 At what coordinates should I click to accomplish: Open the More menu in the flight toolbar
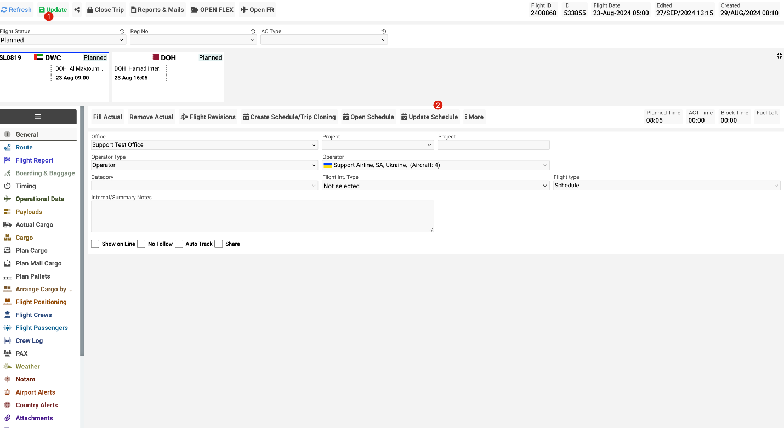tap(474, 117)
